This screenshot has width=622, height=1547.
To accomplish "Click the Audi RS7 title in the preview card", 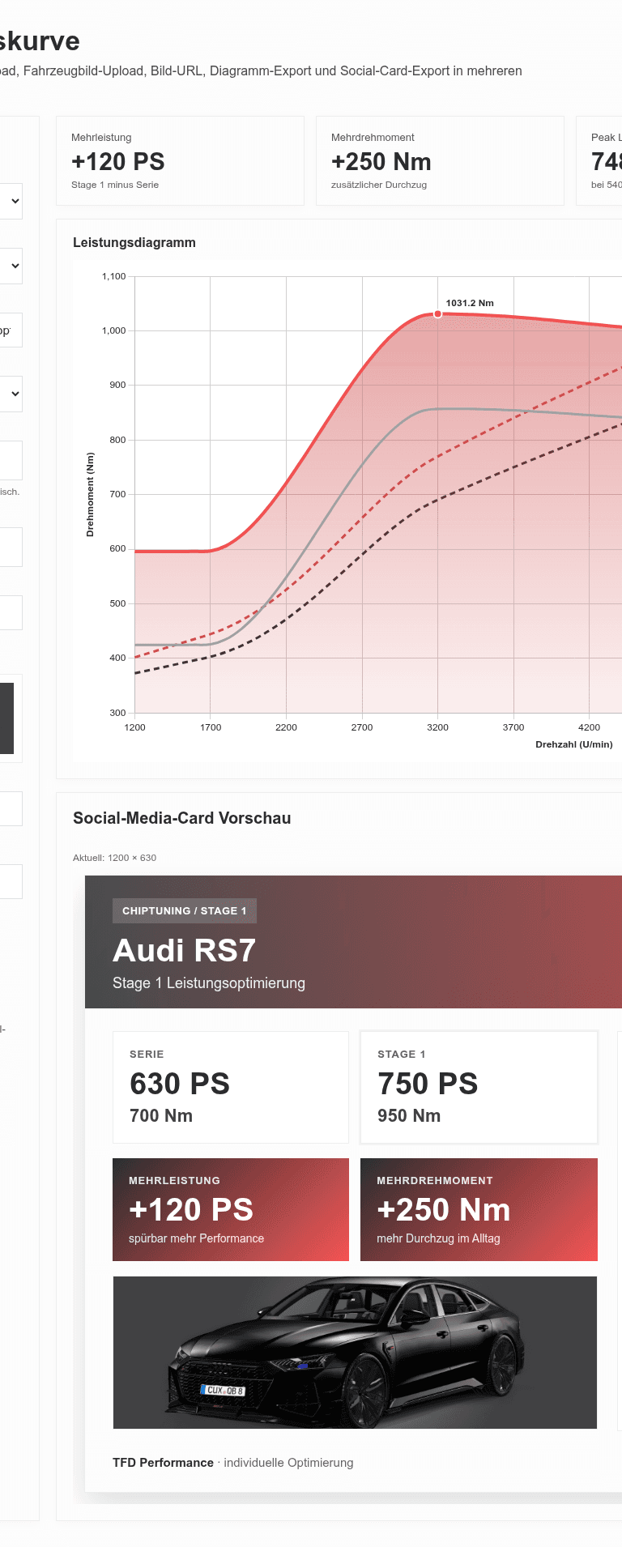I will pyautogui.click(x=184, y=951).
